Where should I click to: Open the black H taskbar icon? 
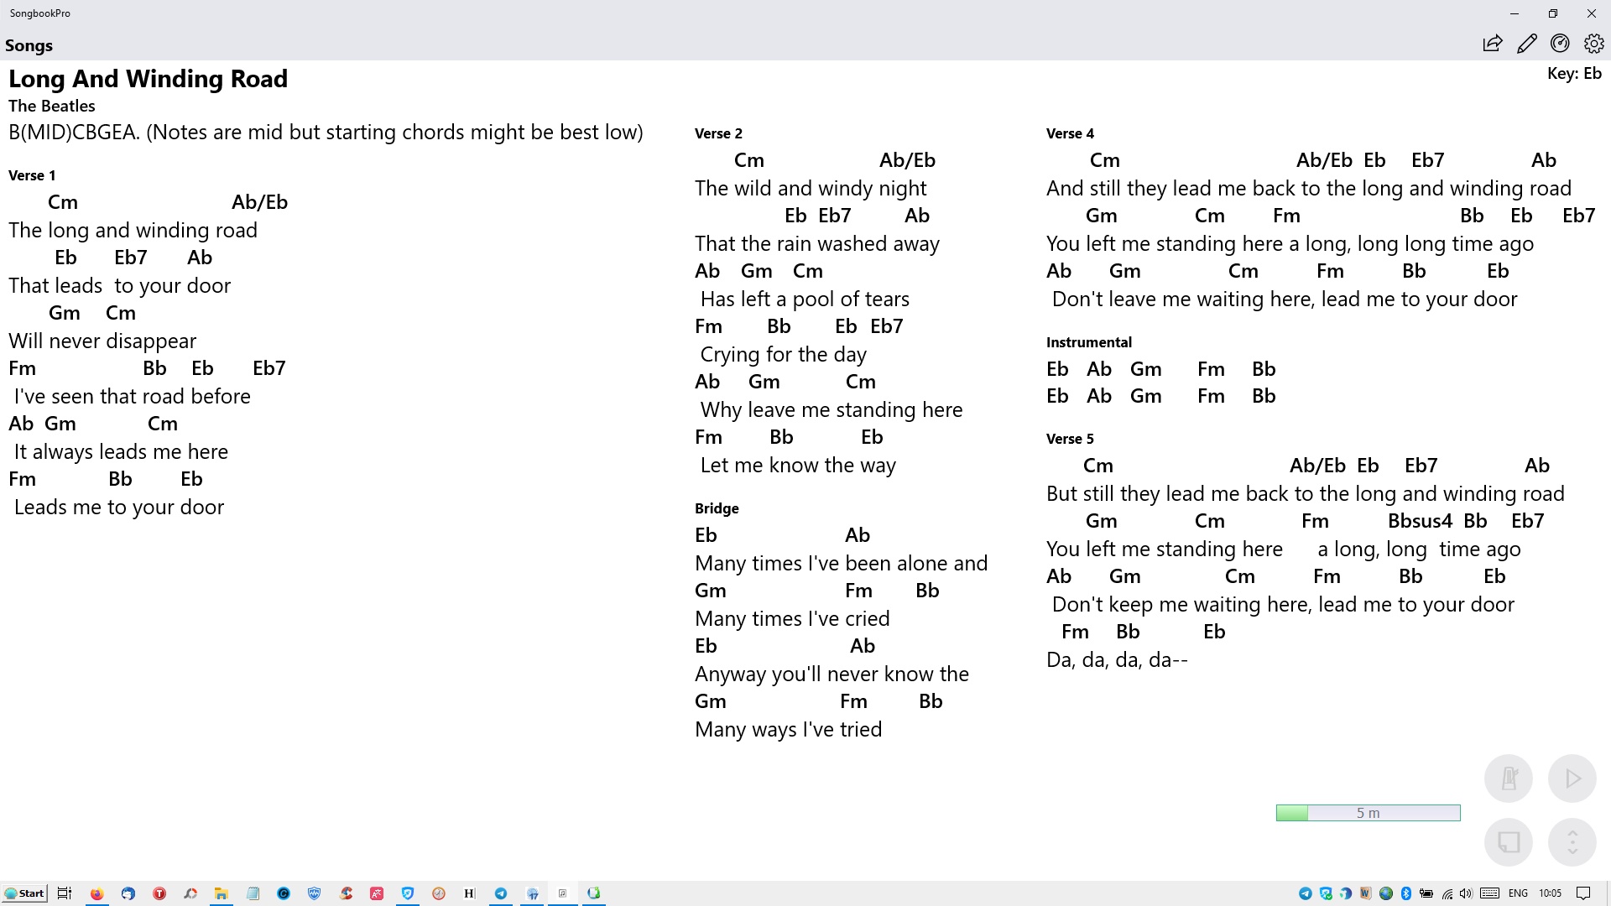pos(469,893)
